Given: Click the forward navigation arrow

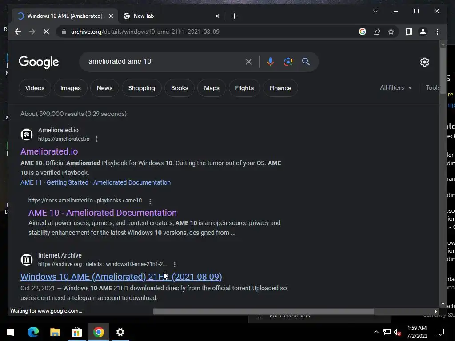Looking at the screenshot, I should (x=32, y=32).
